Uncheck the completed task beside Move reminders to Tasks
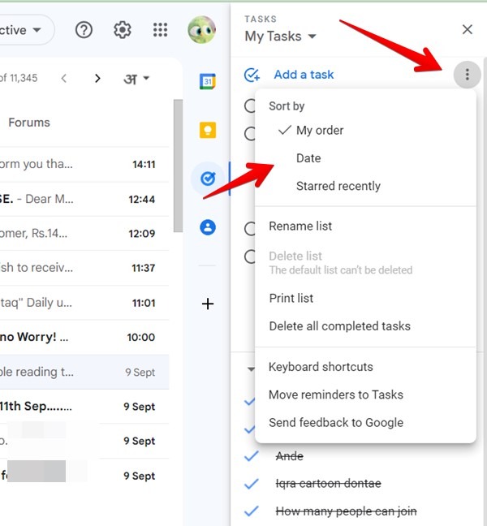The image size is (487, 526). pyautogui.click(x=249, y=401)
